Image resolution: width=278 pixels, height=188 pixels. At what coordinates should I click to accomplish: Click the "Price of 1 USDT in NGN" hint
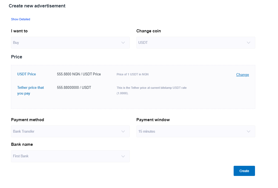pyautogui.click(x=133, y=74)
